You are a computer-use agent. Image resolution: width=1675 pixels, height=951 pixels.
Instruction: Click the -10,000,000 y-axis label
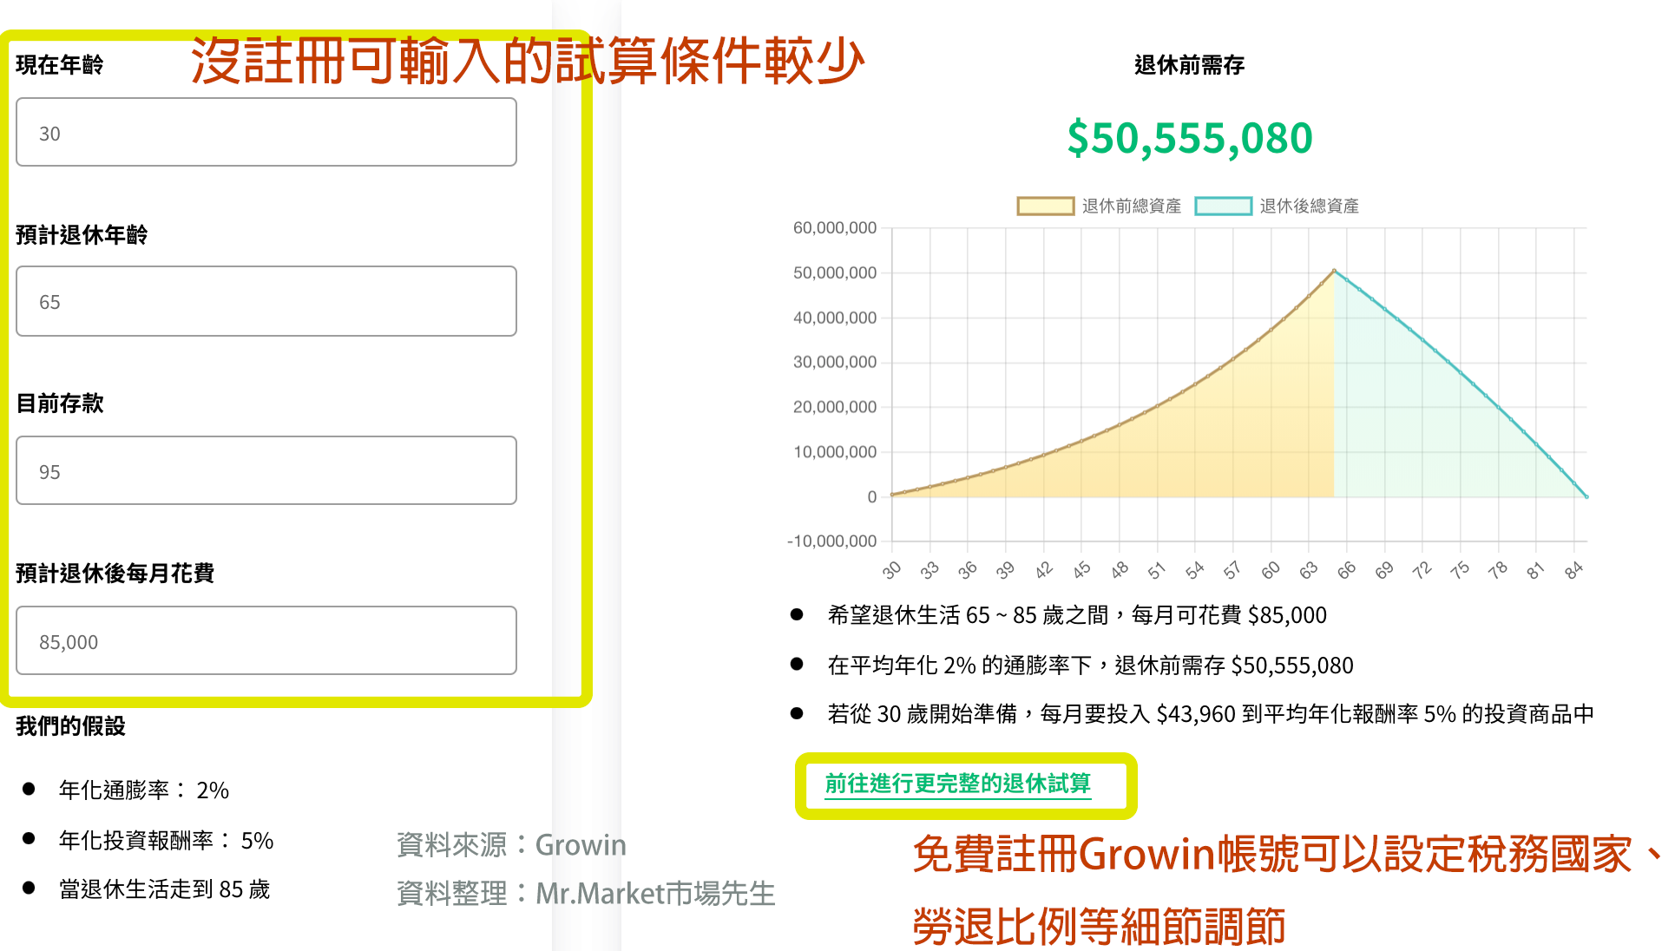(x=832, y=541)
